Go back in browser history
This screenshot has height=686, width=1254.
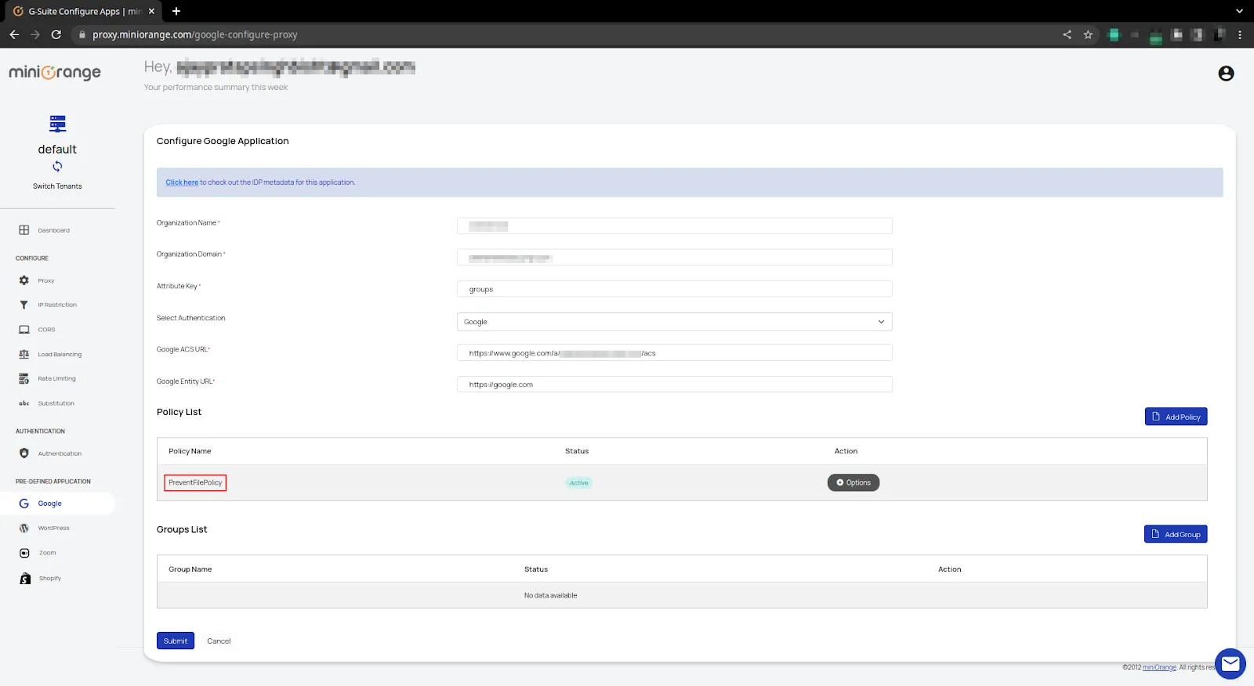coord(14,34)
